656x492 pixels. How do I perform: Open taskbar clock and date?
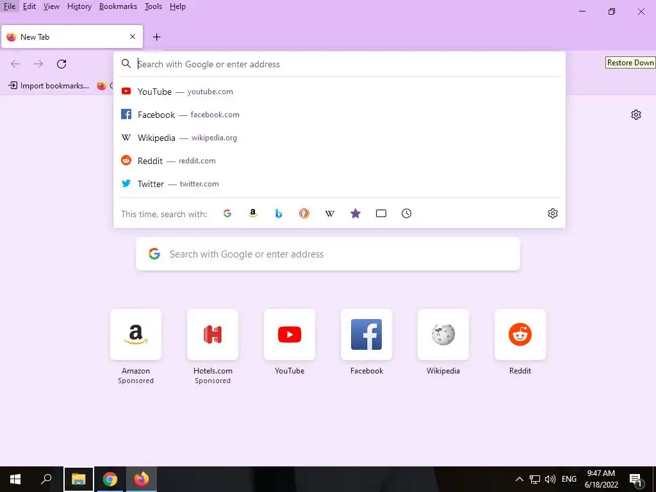point(601,479)
